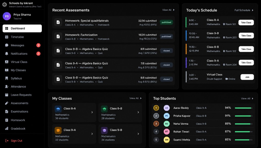Click the PS profile avatar
Screen dimensions: 261x148
[x=7, y=16]
